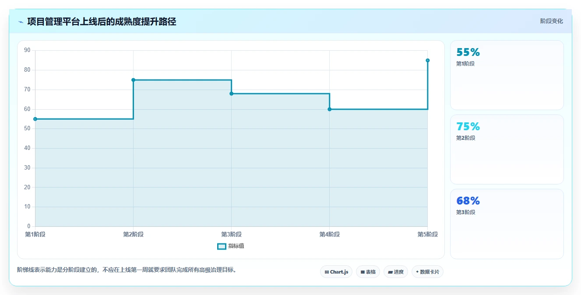Click y-axis value 50
The image size is (581, 295).
tap(27, 128)
